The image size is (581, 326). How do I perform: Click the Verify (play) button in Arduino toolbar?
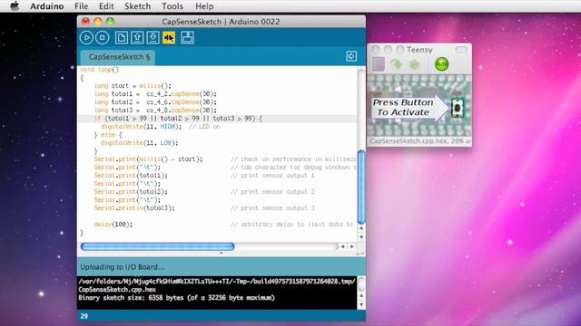pyautogui.click(x=86, y=38)
